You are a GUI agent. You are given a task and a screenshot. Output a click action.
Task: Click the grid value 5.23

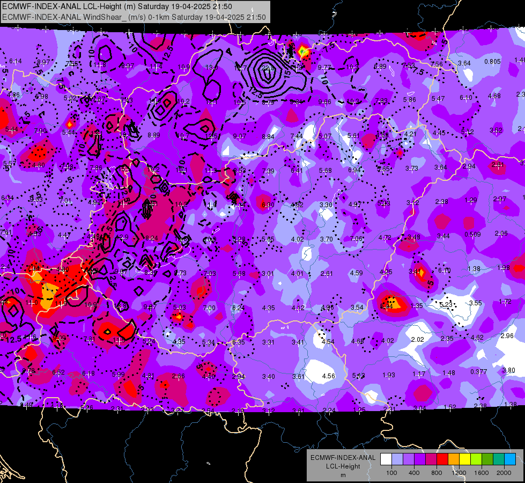(x=446, y=304)
